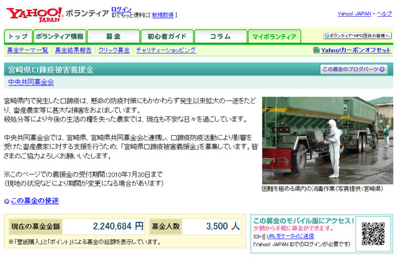Open the ボランティア情報 tab
Image resolution: width=397 pixels, height=264 pixels.
pos(60,37)
